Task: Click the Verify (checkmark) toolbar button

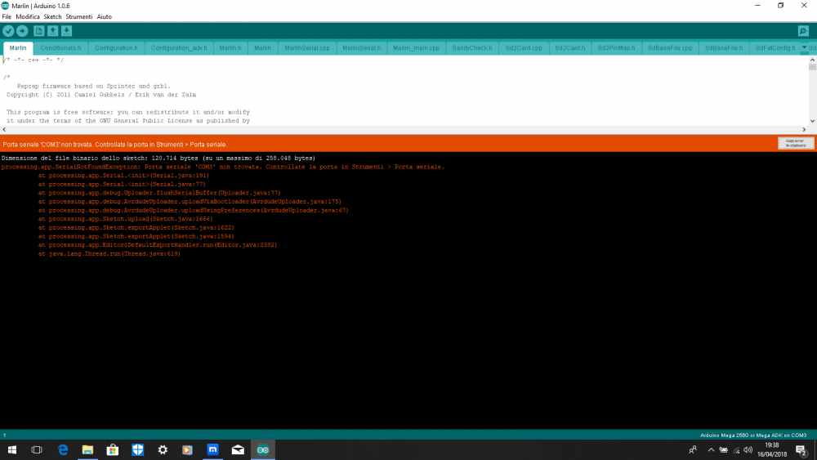Action: [8, 31]
